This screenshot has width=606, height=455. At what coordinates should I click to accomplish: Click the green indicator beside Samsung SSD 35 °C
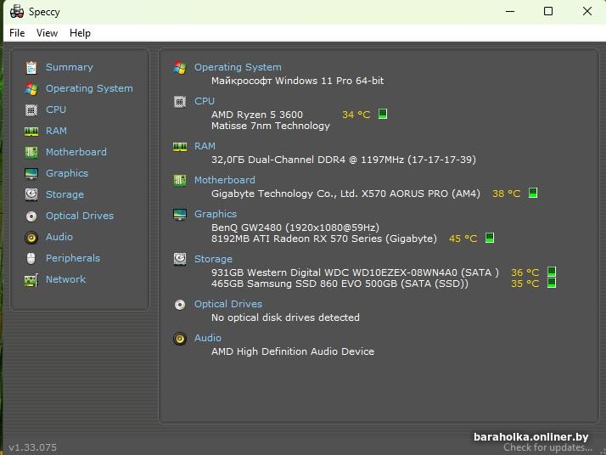pyautogui.click(x=552, y=283)
